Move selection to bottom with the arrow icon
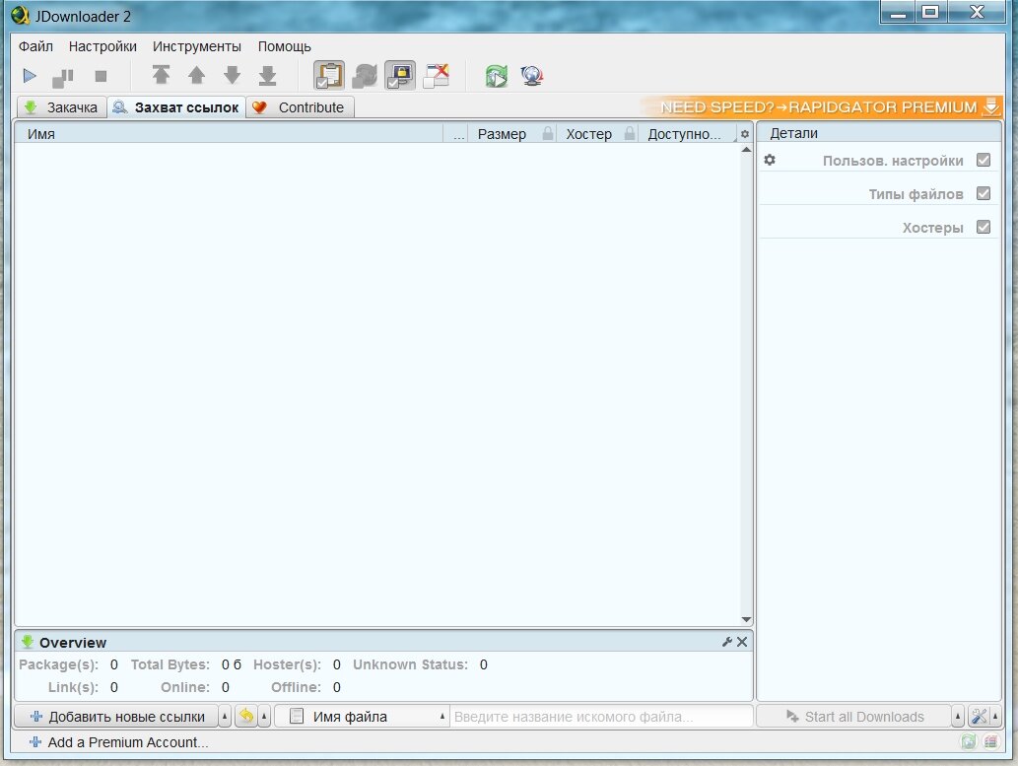Screen dimensions: 1018x766 pyautogui.click(x=267, y=75)
